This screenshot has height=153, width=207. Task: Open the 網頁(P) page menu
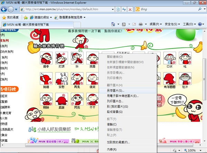pos(156,24)
